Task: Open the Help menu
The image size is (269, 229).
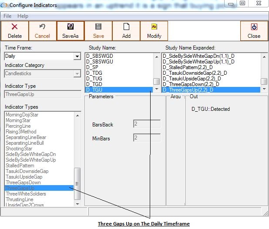Action: pyautogui.click(x=23, y=16)
